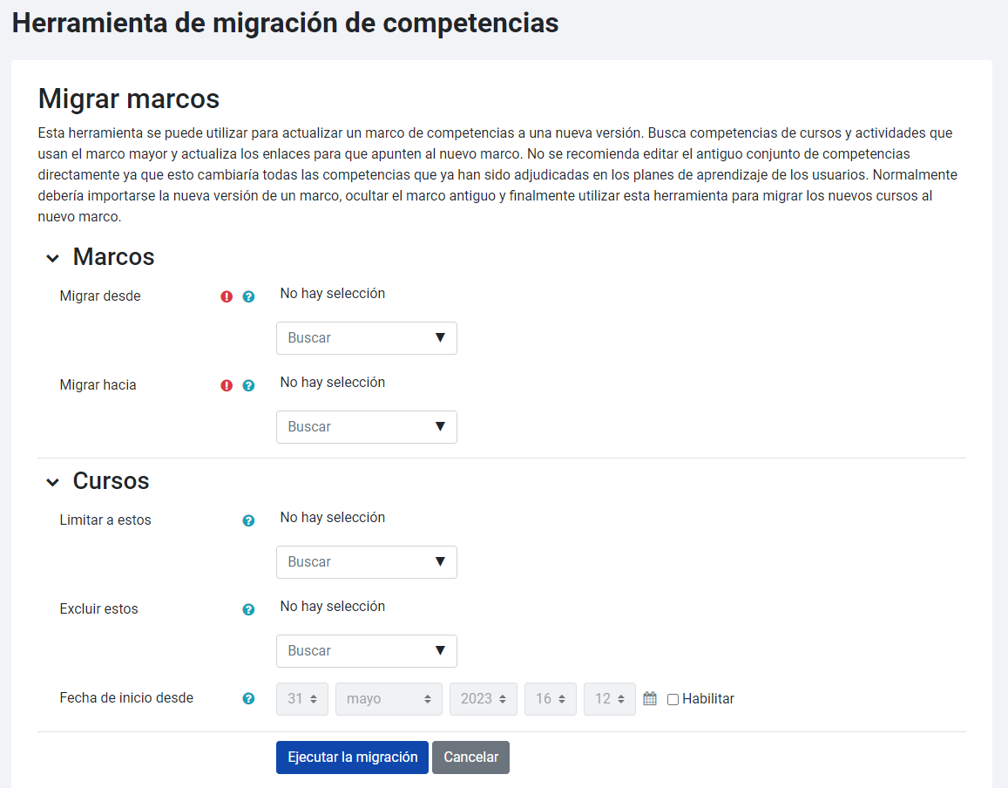Open help for 'Excluir estos'
Screen dimensions: 1008x788
(249, 609)
